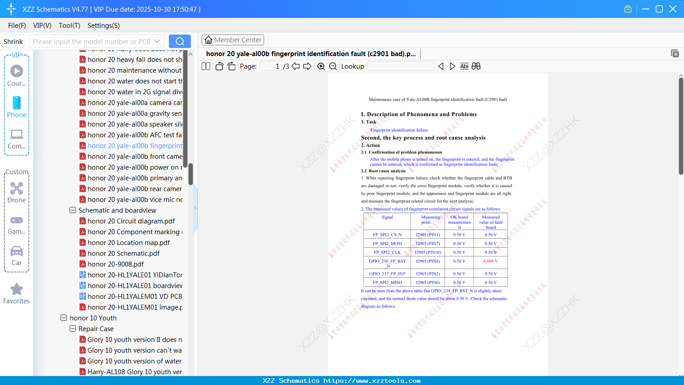Go to next page arrow
The height and width of the screenshot is (385, 684).
pos(307,66)
